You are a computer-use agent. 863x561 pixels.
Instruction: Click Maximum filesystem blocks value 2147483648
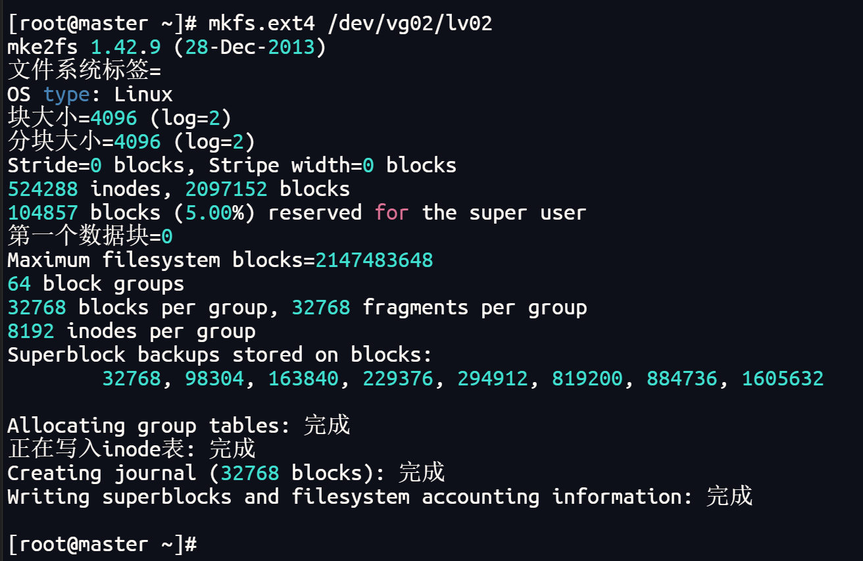coord(374,260)
